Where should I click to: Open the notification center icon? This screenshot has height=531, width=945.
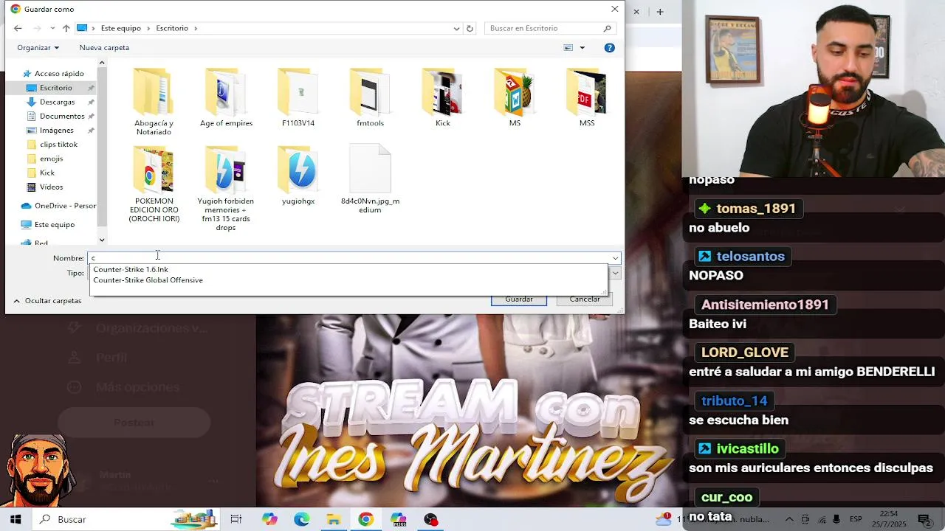click(x=924, y=519)
